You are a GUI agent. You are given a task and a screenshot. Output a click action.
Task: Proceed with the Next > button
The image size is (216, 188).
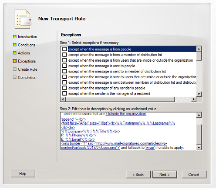[x=165, y=175]
